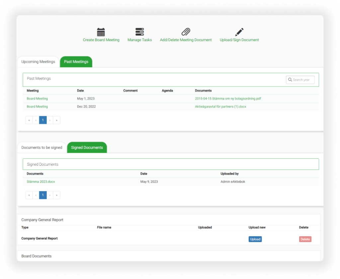Image resolution: width=340 pixels, height=279 pixels.
Task: Click the pencil Upload/Sign Document icon
Action: point(239,32)
